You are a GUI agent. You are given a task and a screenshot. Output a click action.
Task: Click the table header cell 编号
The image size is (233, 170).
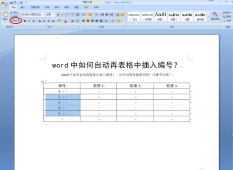coord(62,86)
